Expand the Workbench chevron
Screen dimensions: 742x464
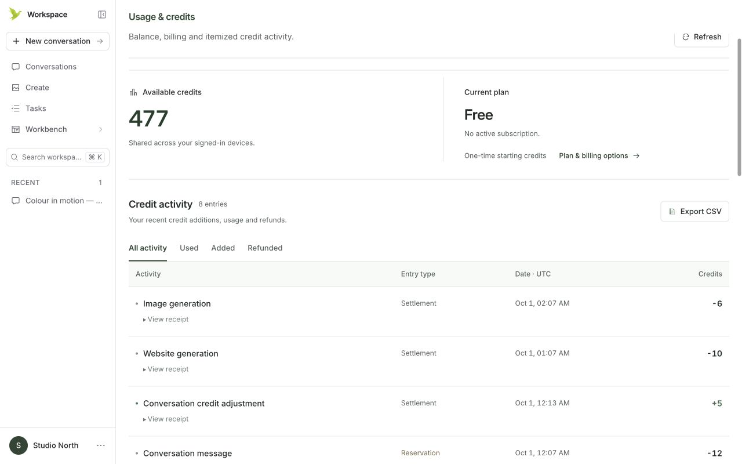click(100, 129)
